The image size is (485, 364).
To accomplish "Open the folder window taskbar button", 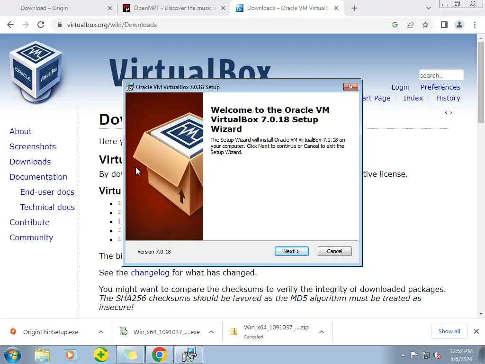I will (x=130, y=355).
